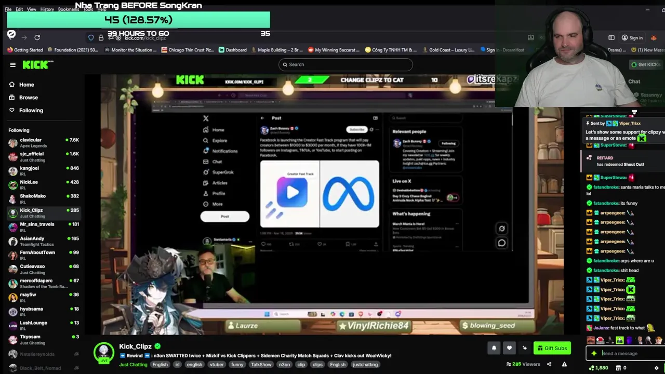Open Getting Started bookmark

coord(25,50)
